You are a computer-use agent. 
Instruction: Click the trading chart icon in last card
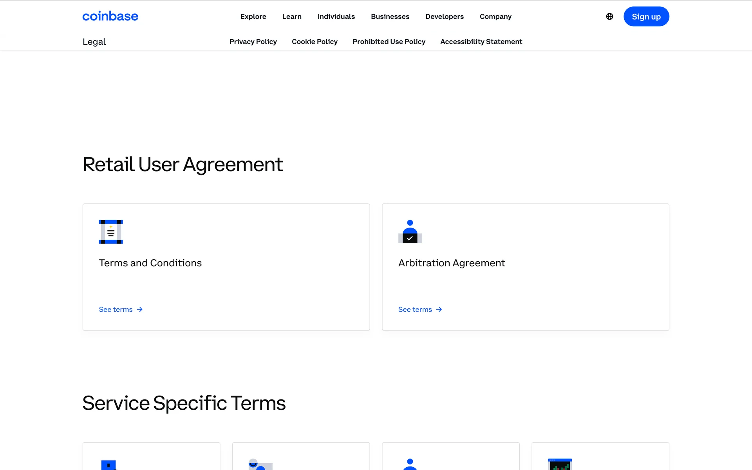tap(560, 464)
